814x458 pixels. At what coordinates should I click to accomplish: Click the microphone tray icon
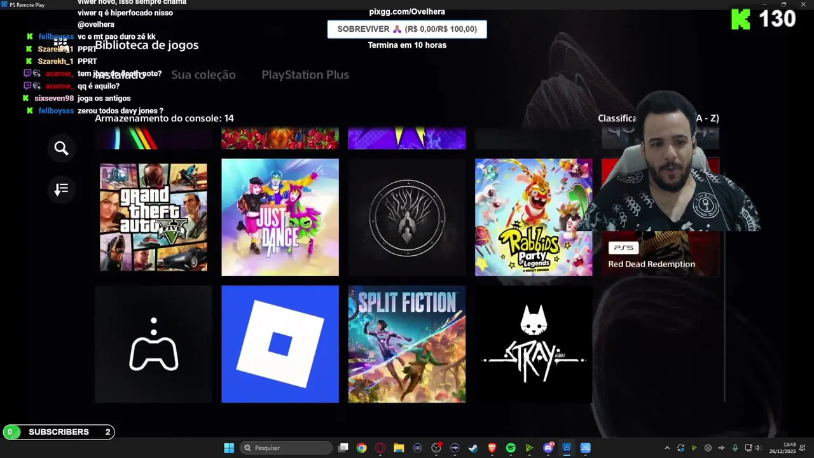click(735, 448)
